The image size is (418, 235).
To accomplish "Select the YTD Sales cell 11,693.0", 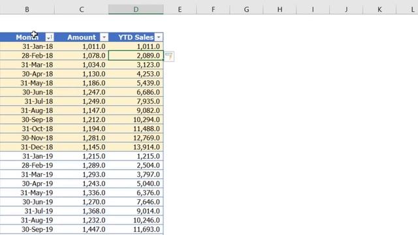I will tap(136, 229).
